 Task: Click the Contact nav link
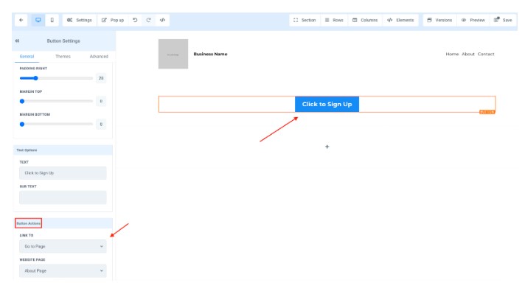pyautogui.click(x=486, y=54)
